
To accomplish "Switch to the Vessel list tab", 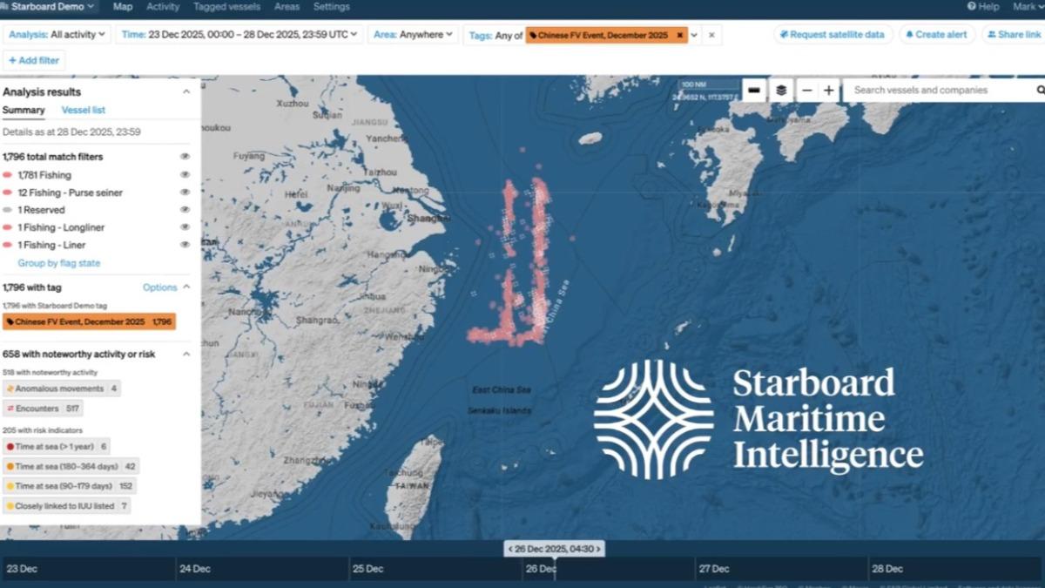I will [84, 111].
